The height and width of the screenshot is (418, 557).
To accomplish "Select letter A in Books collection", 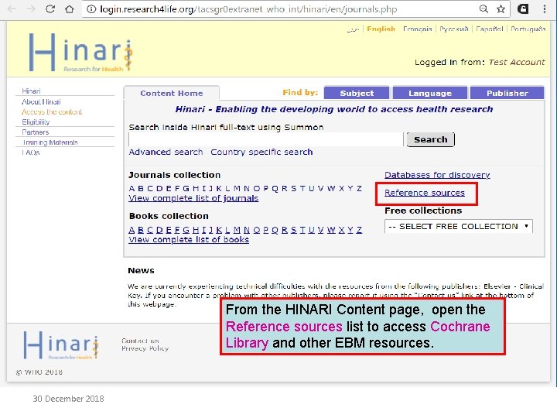I will point(132,230).
